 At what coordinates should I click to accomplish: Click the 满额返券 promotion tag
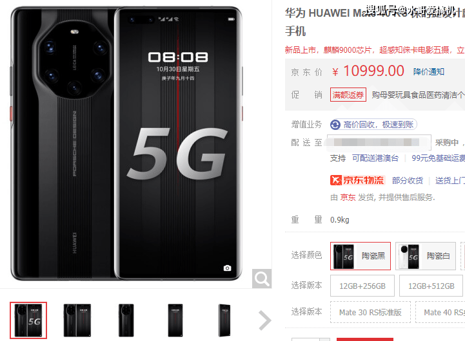348,95
